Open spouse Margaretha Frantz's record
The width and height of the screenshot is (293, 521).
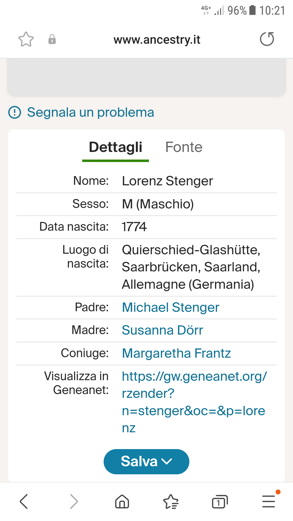(176, 353)
